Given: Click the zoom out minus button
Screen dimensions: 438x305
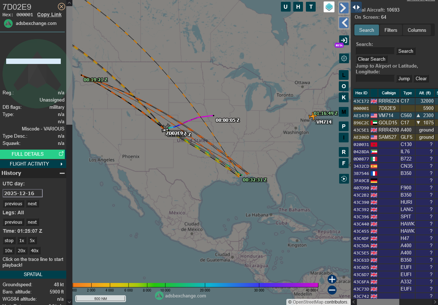Looking at the screenshot, I should point(332,290).
